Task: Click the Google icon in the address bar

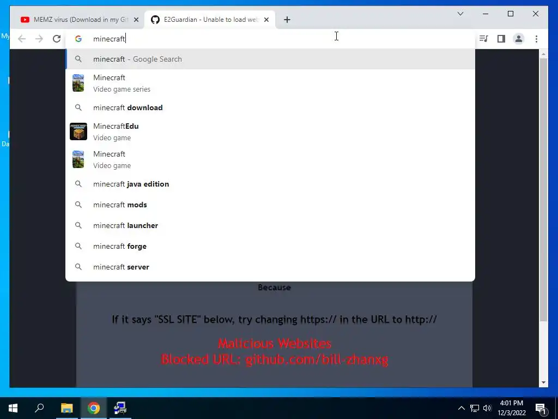Action: pos(78,39)
